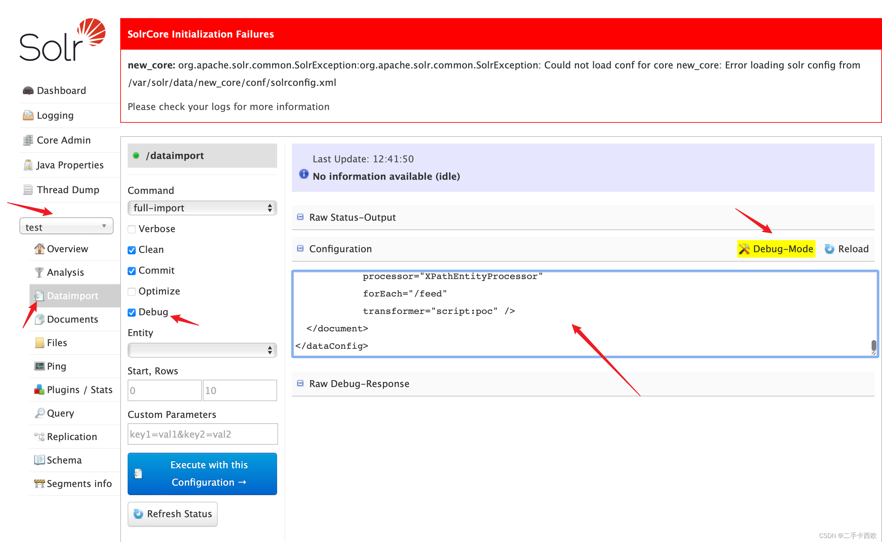Open the Plugins / Stats link
The height and width of the screenshot is (542, 882).
click(80, 390)
